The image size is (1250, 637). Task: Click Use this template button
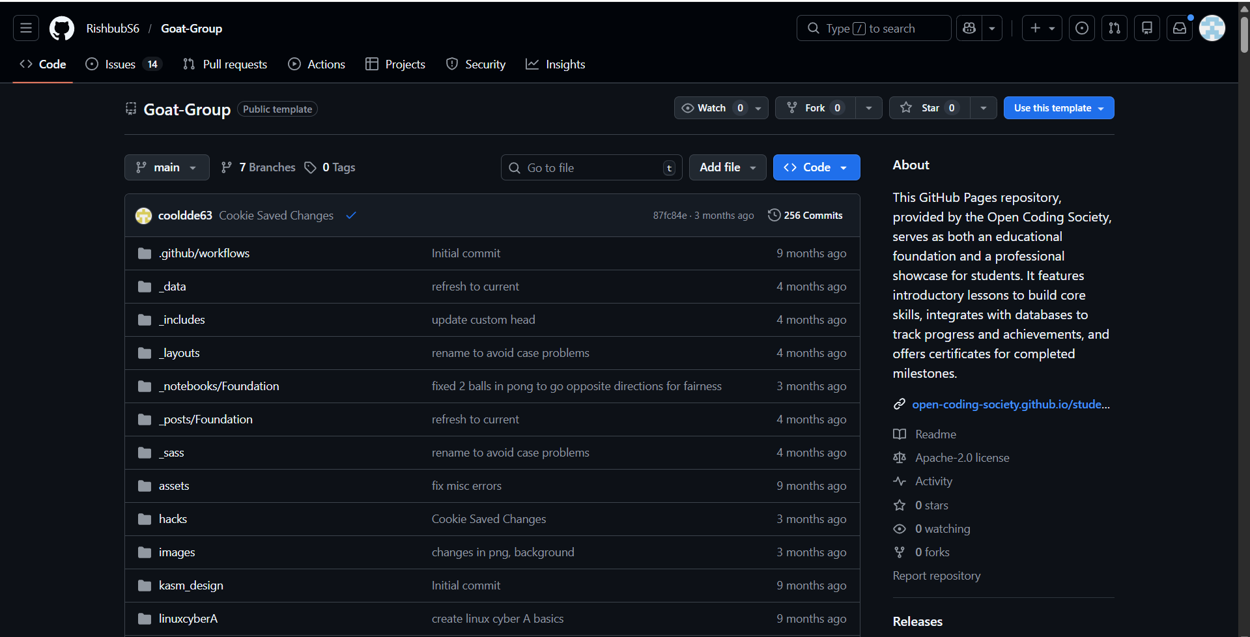tap(1059, 107)
